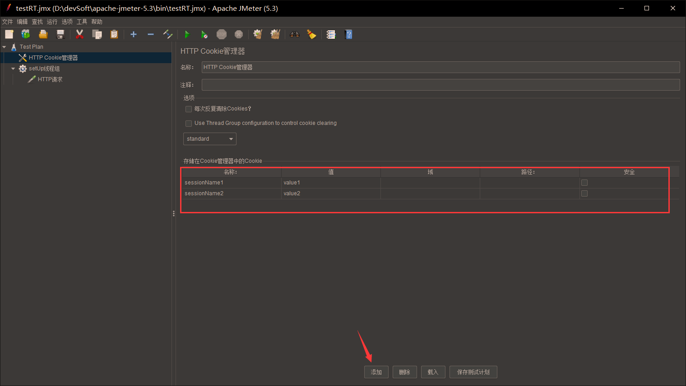The image size is (686, 386).
Task: Focus the 名称 input field
Action: (x=440, y=67)
